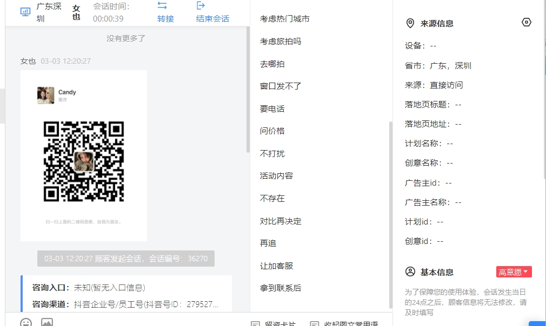This screenshot has height=326, width=546.
Task: Click the 收起图文常用语 icon
Action: point(315,323)
